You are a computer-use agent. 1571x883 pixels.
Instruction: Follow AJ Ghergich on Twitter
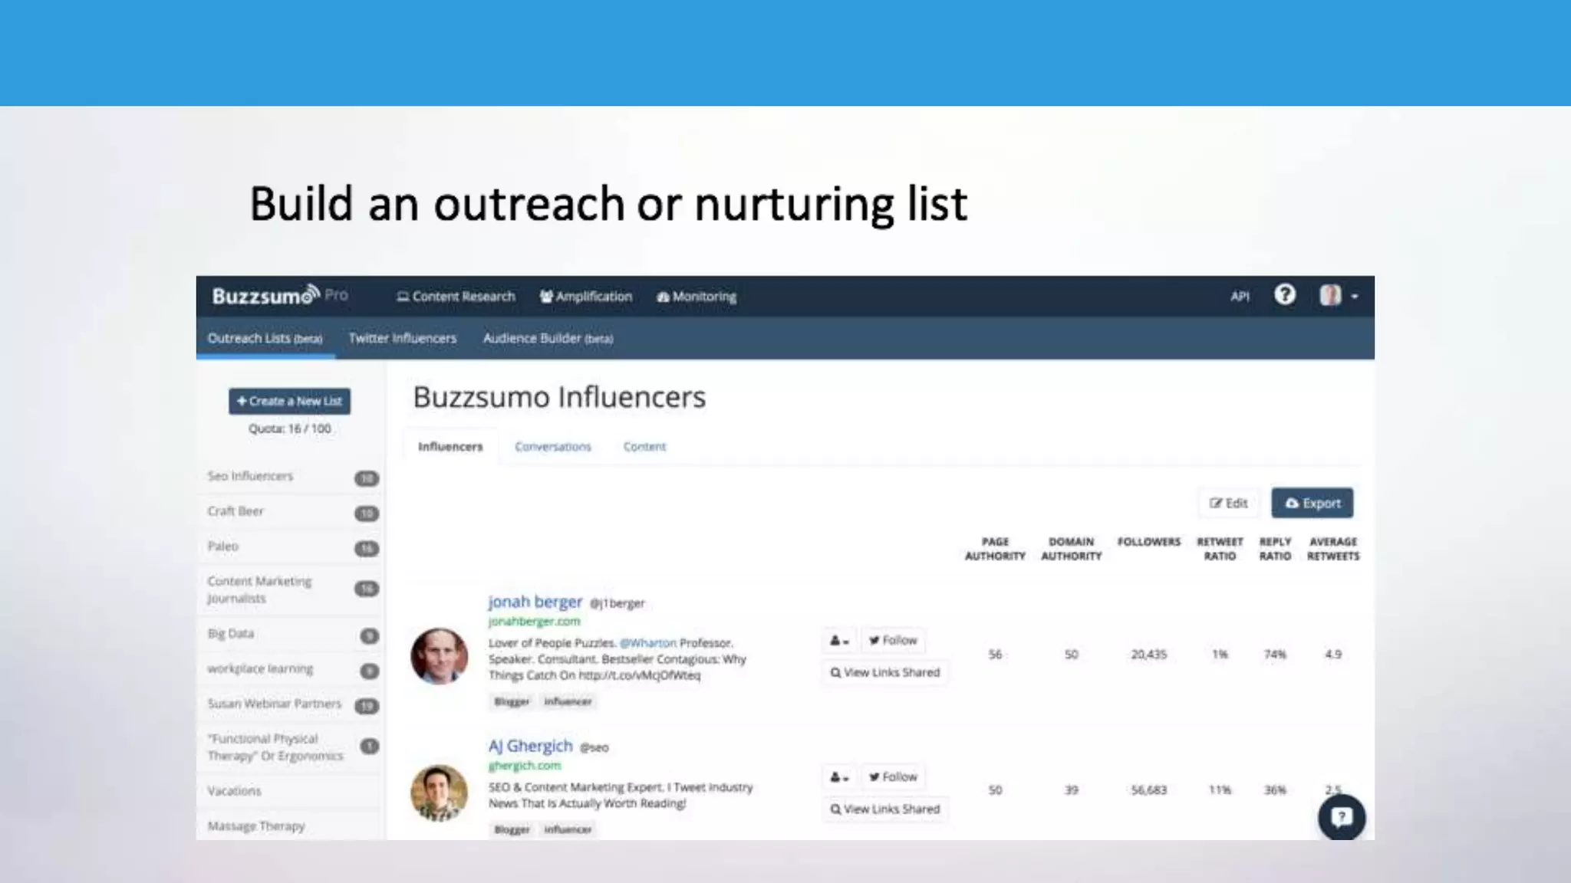click(893, 776)
